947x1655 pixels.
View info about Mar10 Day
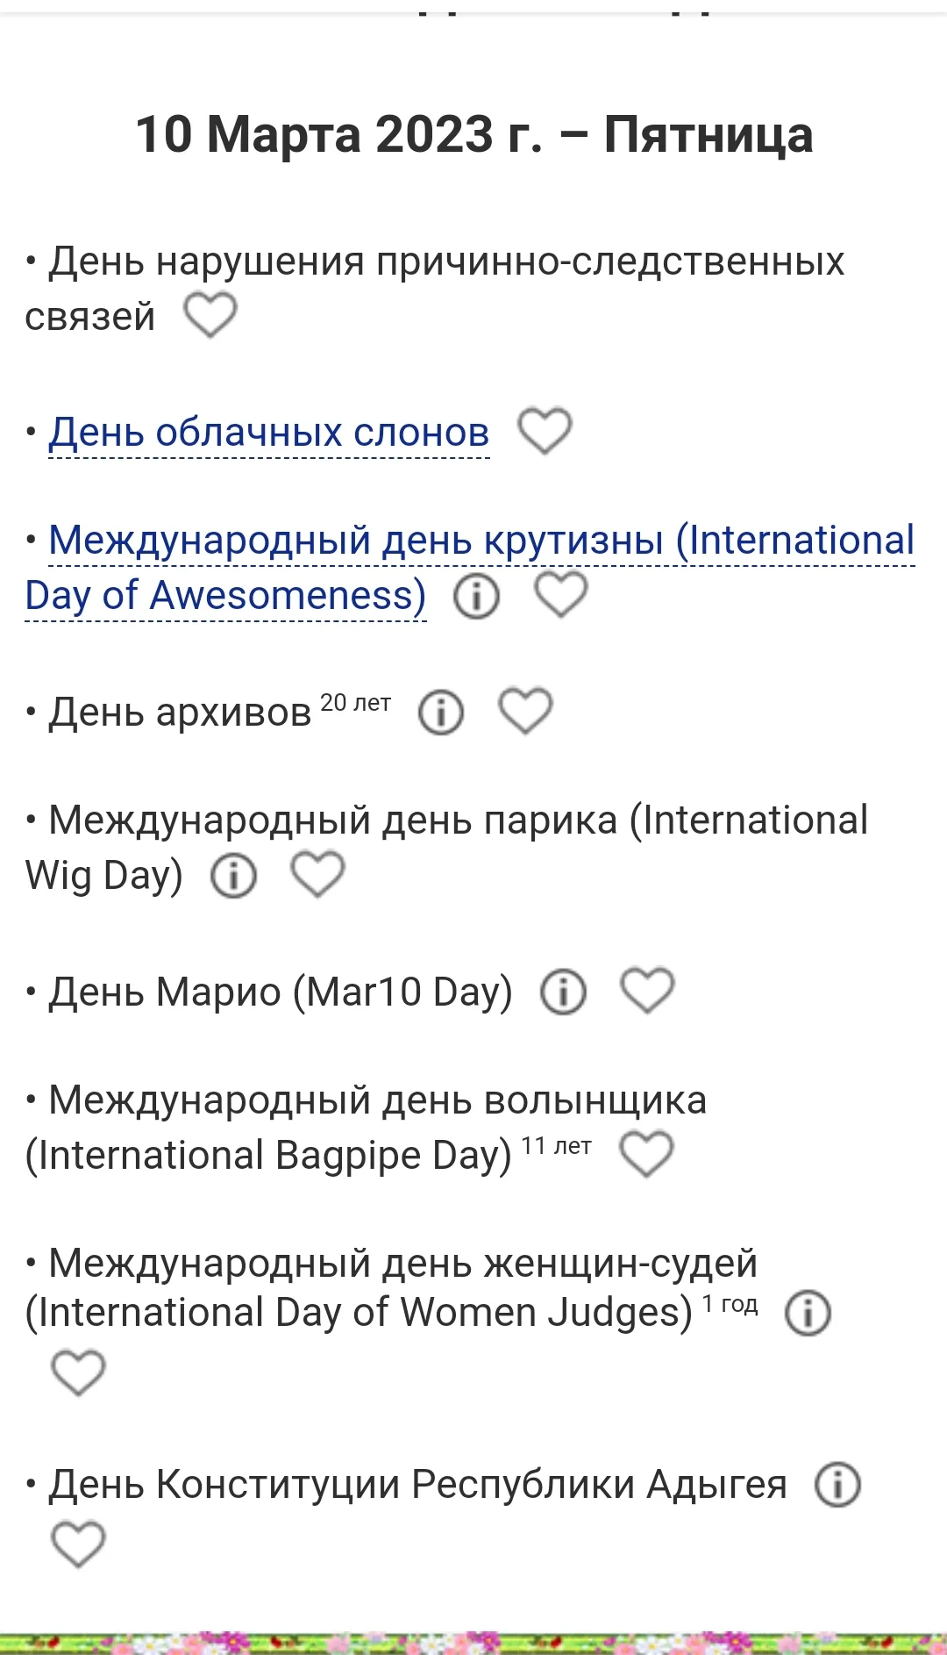click(563, 992)
